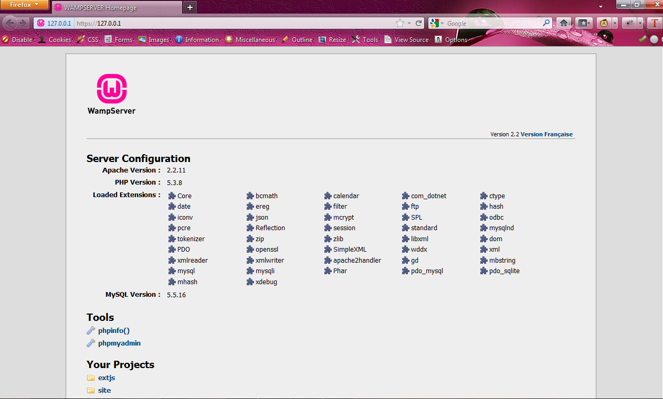Select the WAMPSERVER Homepage tab

117,7
